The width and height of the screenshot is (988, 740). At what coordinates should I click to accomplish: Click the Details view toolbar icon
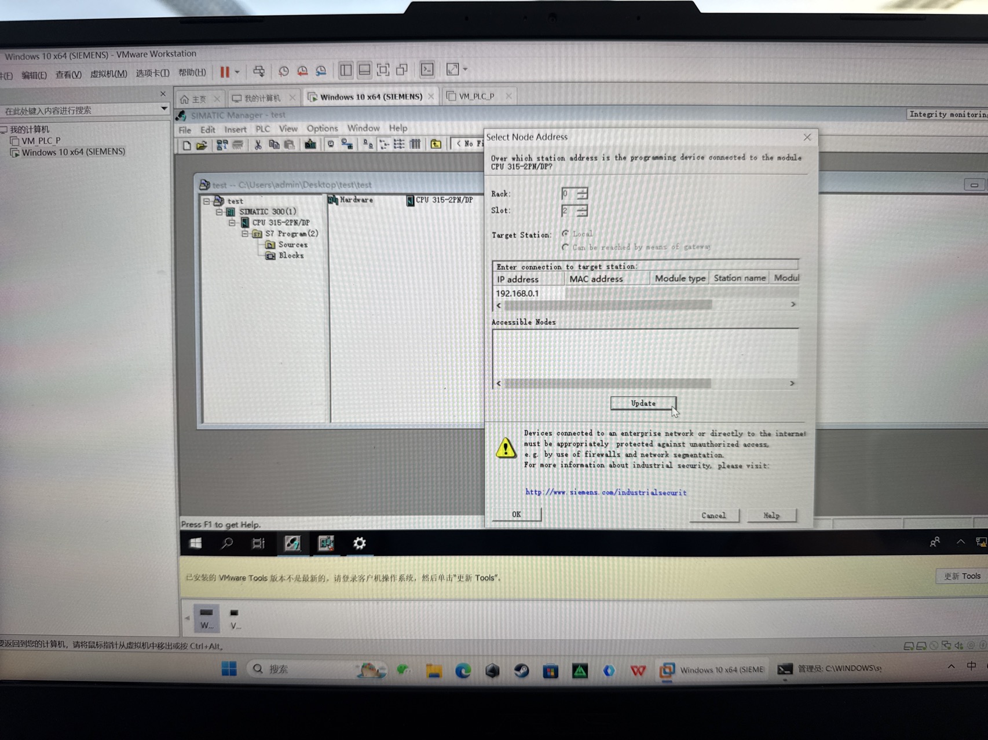tap(415, 145)
